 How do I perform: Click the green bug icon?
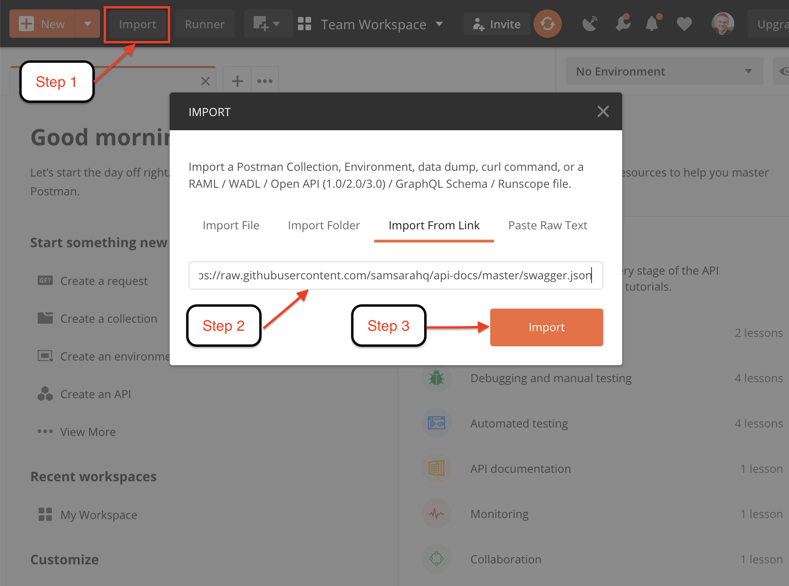tap(436, 377)
